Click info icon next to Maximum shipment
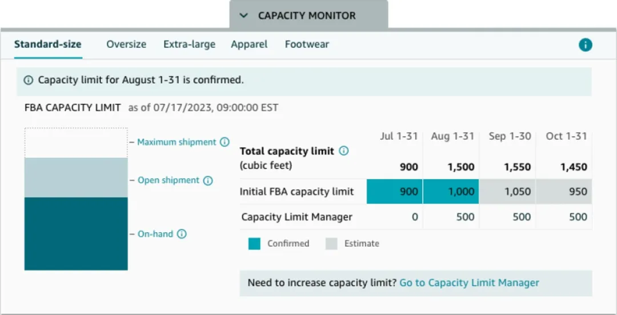Viewport: 617px width, 315px height. pos(225,142)
